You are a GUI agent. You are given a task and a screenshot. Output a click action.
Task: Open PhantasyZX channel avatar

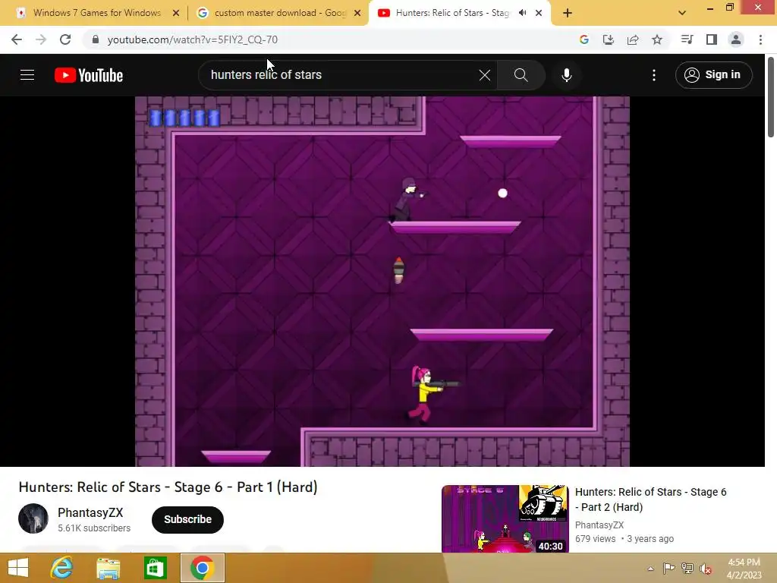[33, 518]
